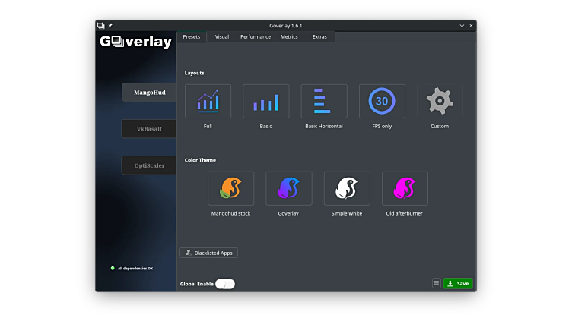Open the Performance tab
This screenshot has height=321, width=572.
pyautogui.click(x=256, y=36)
